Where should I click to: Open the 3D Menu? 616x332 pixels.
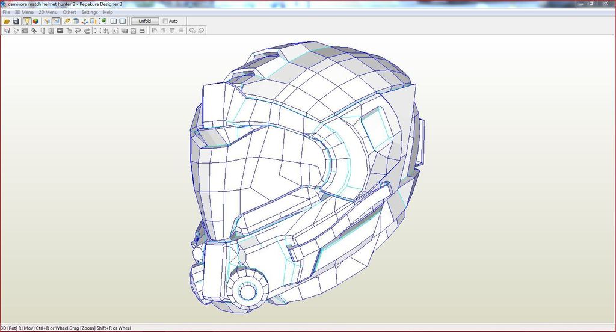pos(24,12)
